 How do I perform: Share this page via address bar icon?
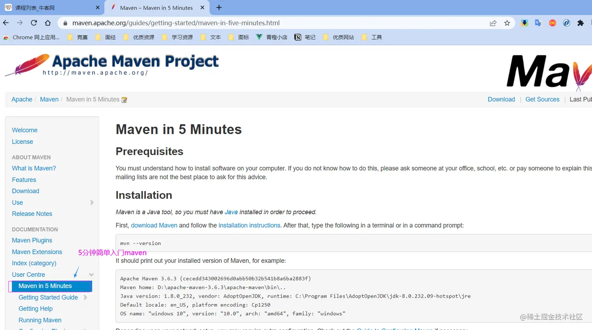[x=493, y=23]
